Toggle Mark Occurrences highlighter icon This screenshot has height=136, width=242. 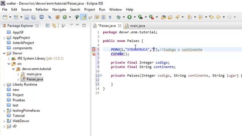[x=84, y=17]
